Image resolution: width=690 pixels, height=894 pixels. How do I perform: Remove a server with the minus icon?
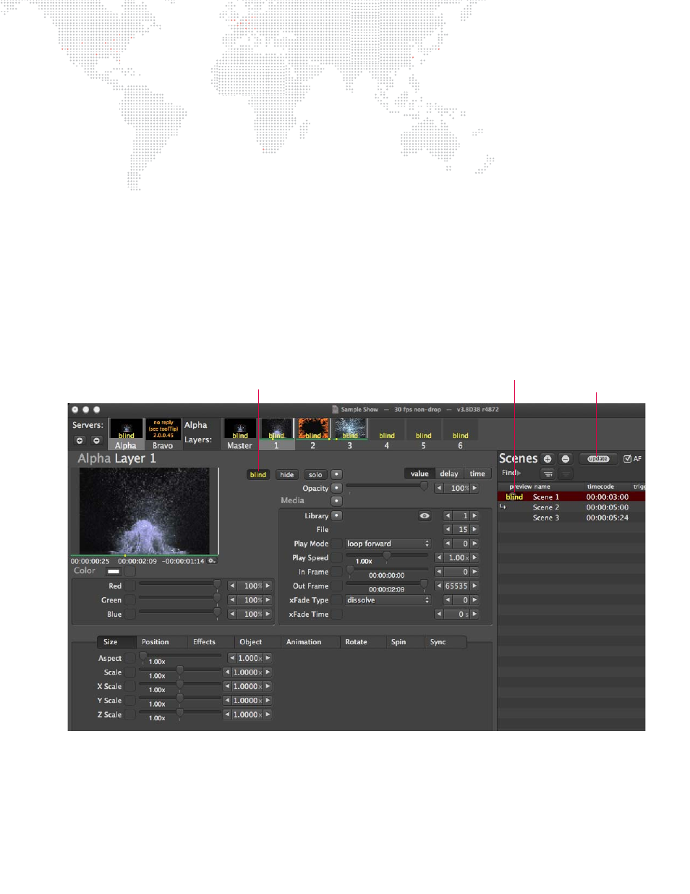click(96, 440)
